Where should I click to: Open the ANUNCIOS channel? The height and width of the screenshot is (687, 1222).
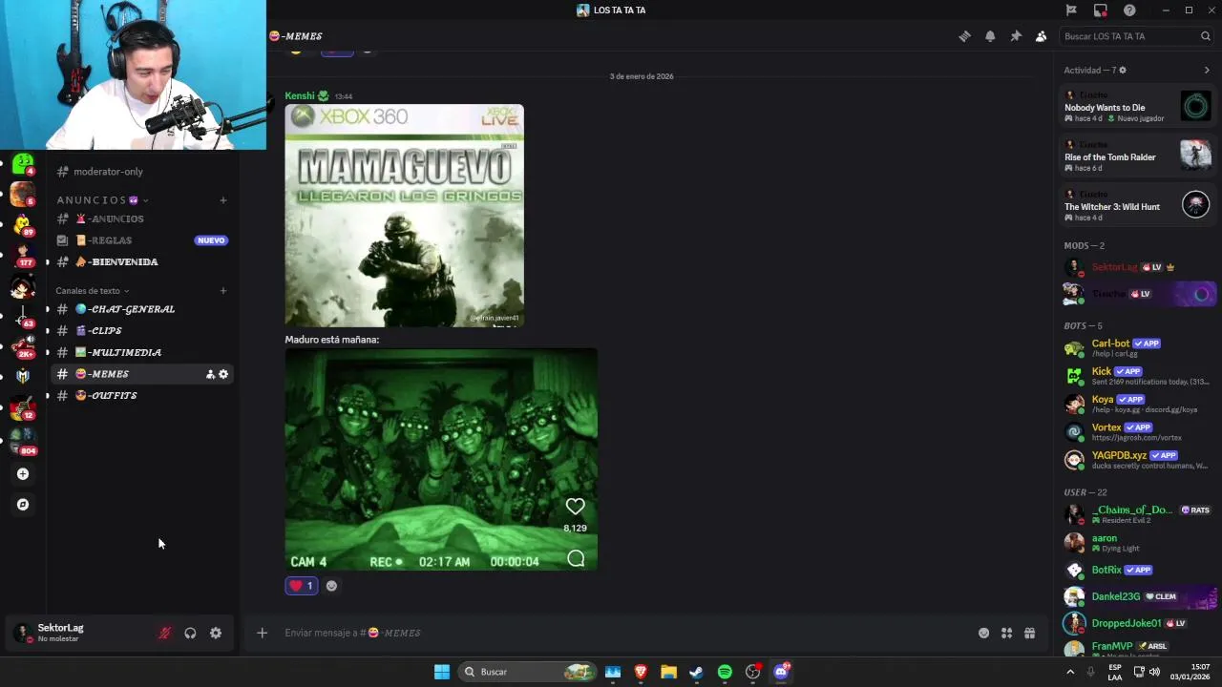click(x=141, y=219)
